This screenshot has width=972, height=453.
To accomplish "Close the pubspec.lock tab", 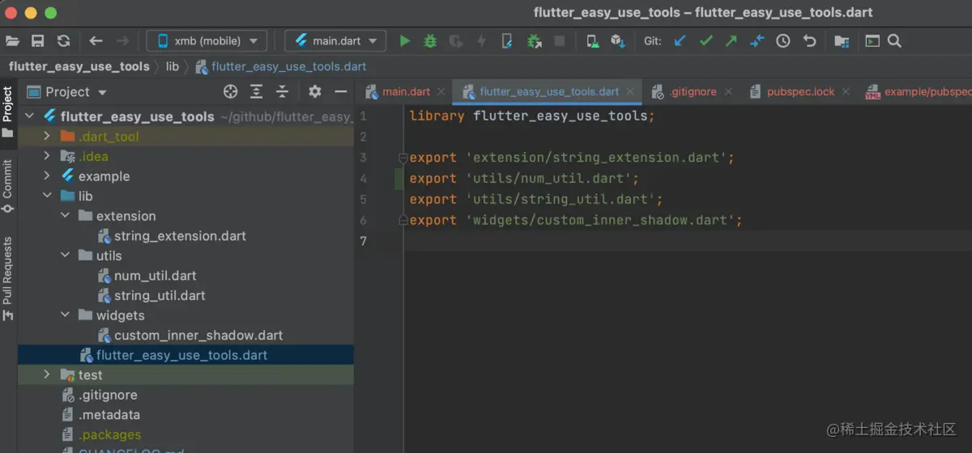I will pos(846,91).
